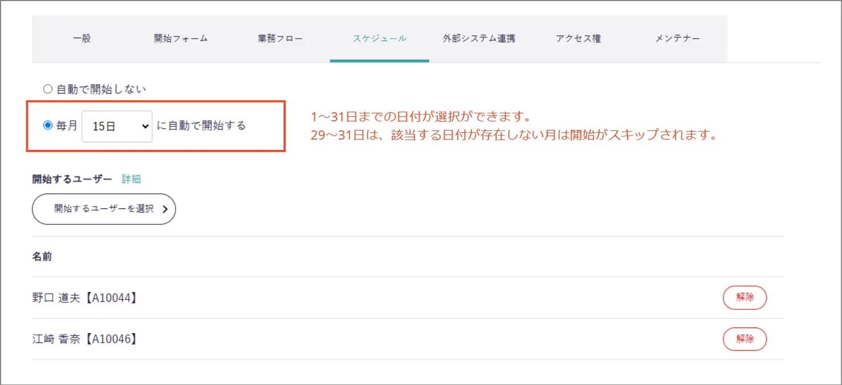This screenshot has height=385, width=842.
Task: Show the メンテナー tab
Action: point(677,39)
